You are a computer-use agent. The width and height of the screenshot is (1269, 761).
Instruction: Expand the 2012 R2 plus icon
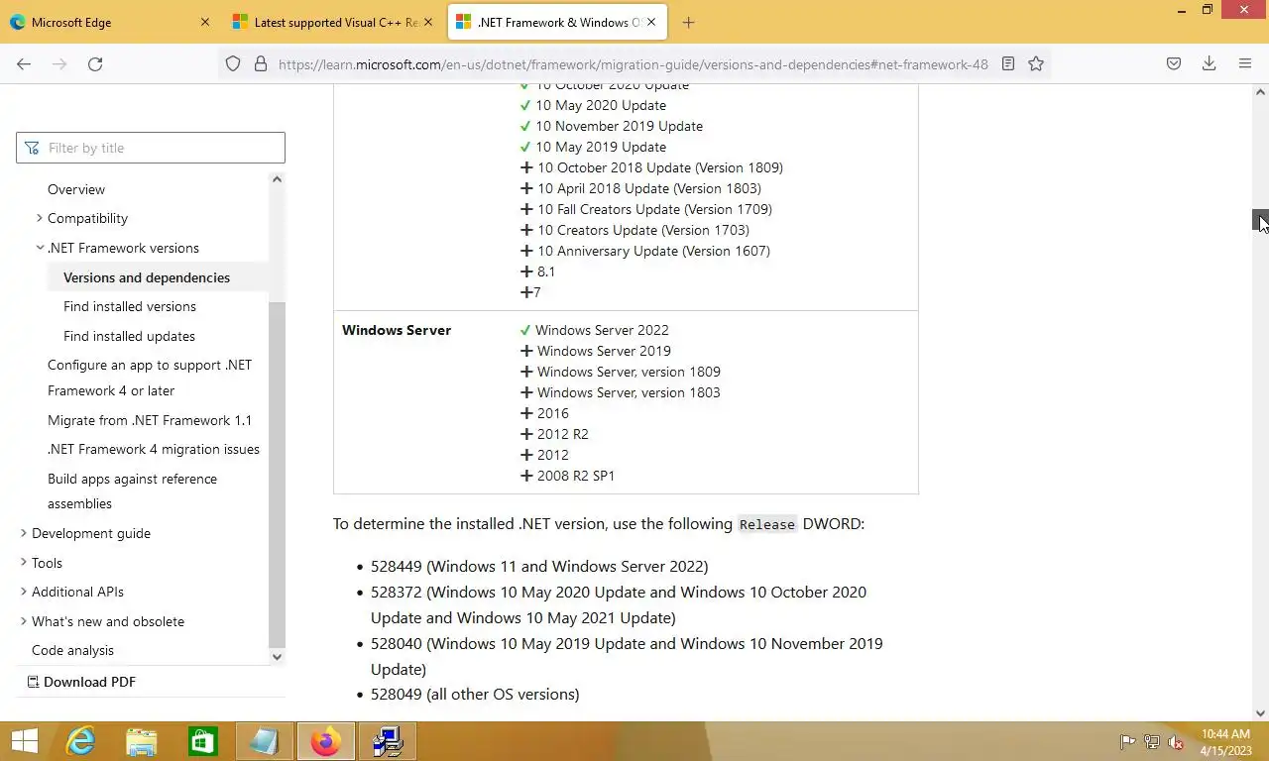pos(526,434)
